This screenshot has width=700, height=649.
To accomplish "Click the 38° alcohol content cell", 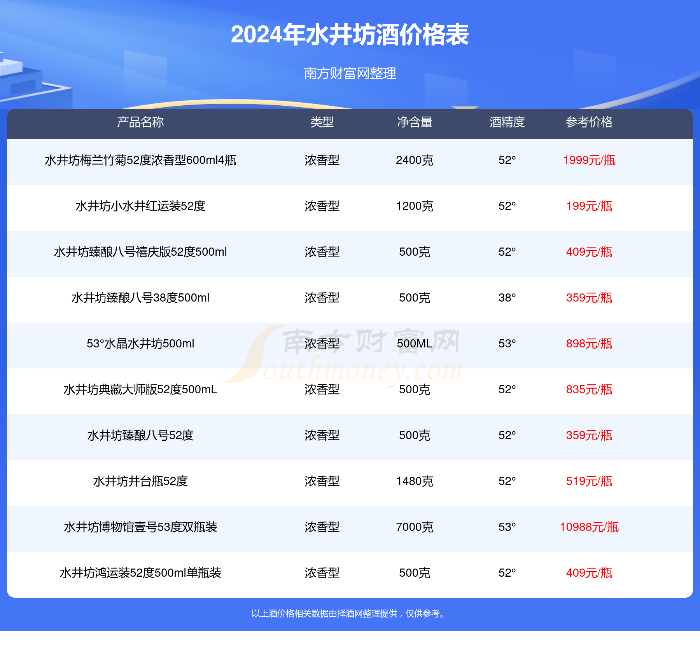I will pyautogui.click(x=507, y=298).
